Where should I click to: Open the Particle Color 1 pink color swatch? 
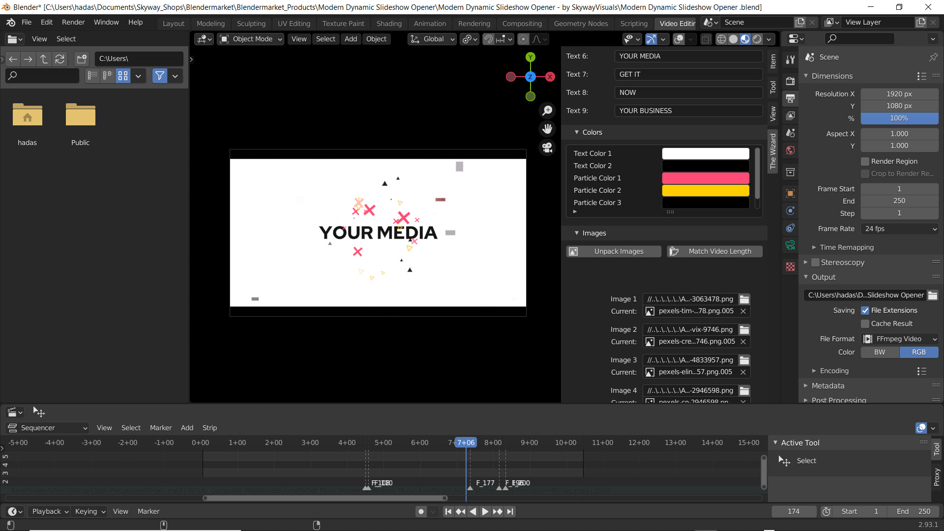click(705, 178)
